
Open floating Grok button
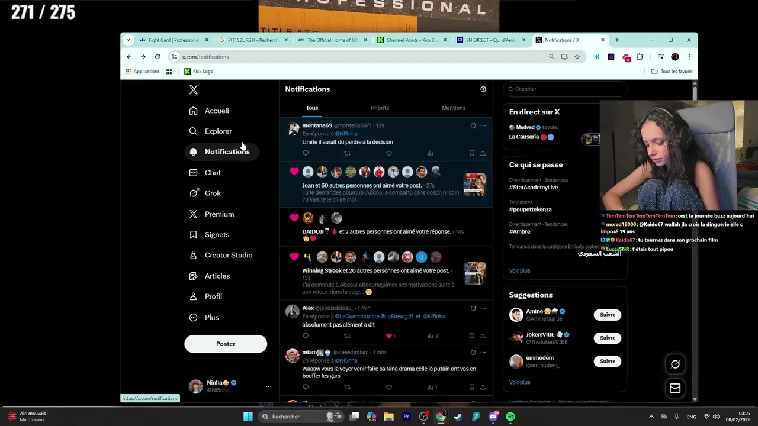point(675,364)
